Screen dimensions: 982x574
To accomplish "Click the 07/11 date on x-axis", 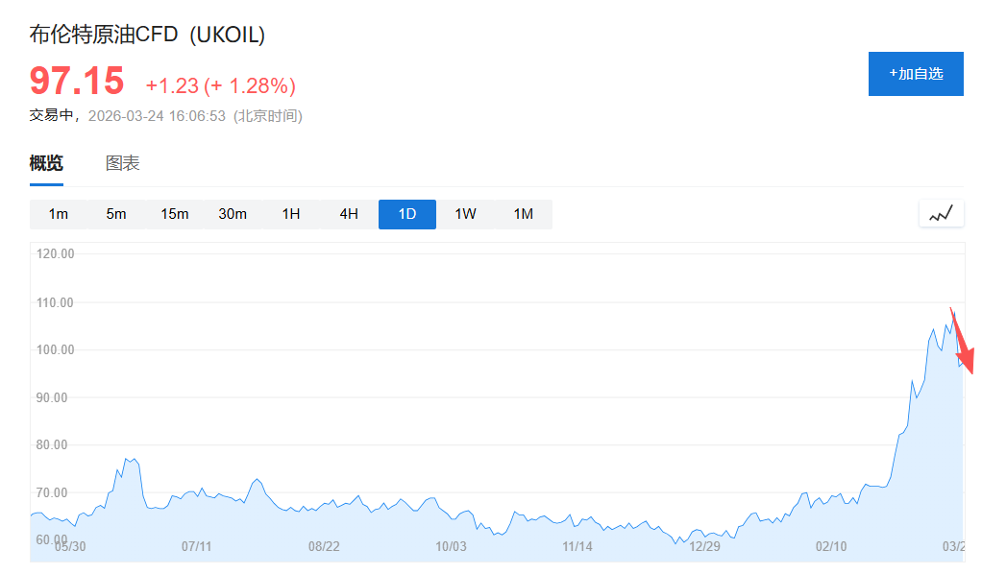I will (196, 546).
